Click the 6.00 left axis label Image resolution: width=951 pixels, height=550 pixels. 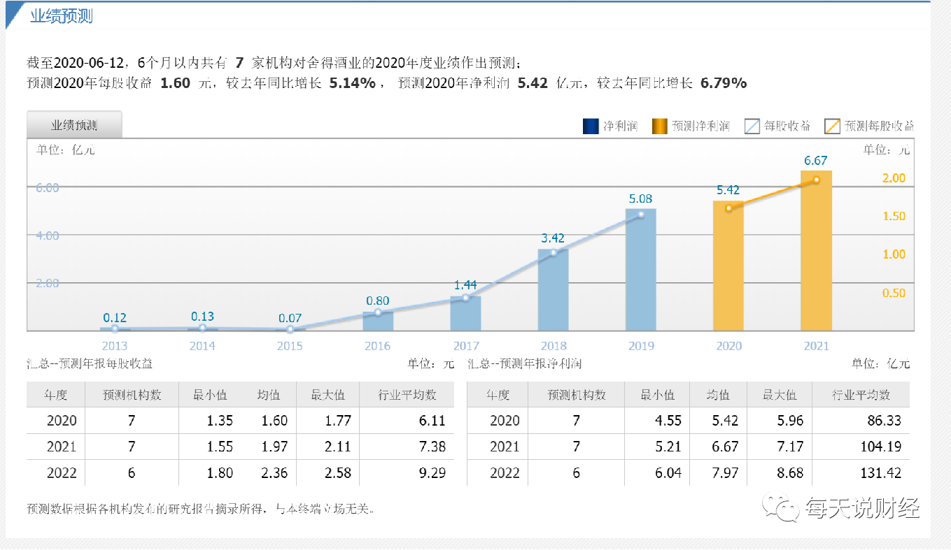point(47,187)
